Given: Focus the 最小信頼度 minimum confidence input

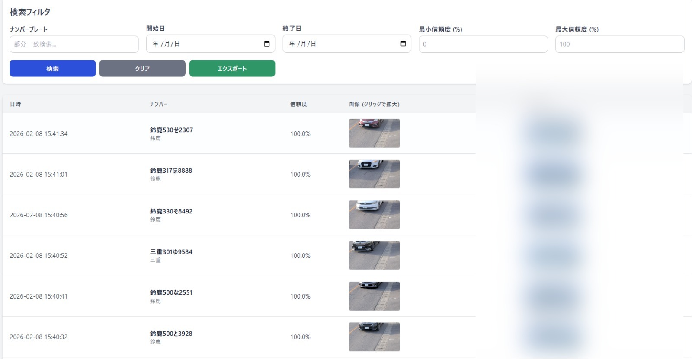Looking at the screenshot, I should 483,44.
